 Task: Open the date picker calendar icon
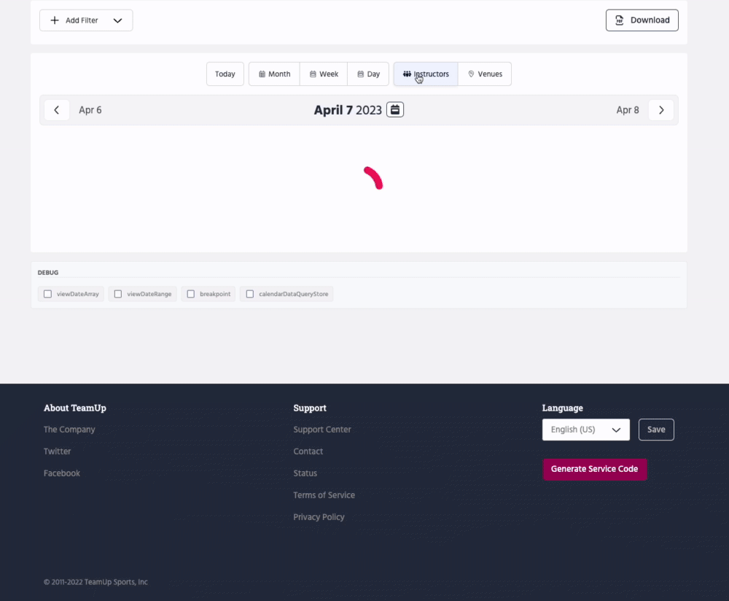[x=395, y=110]
